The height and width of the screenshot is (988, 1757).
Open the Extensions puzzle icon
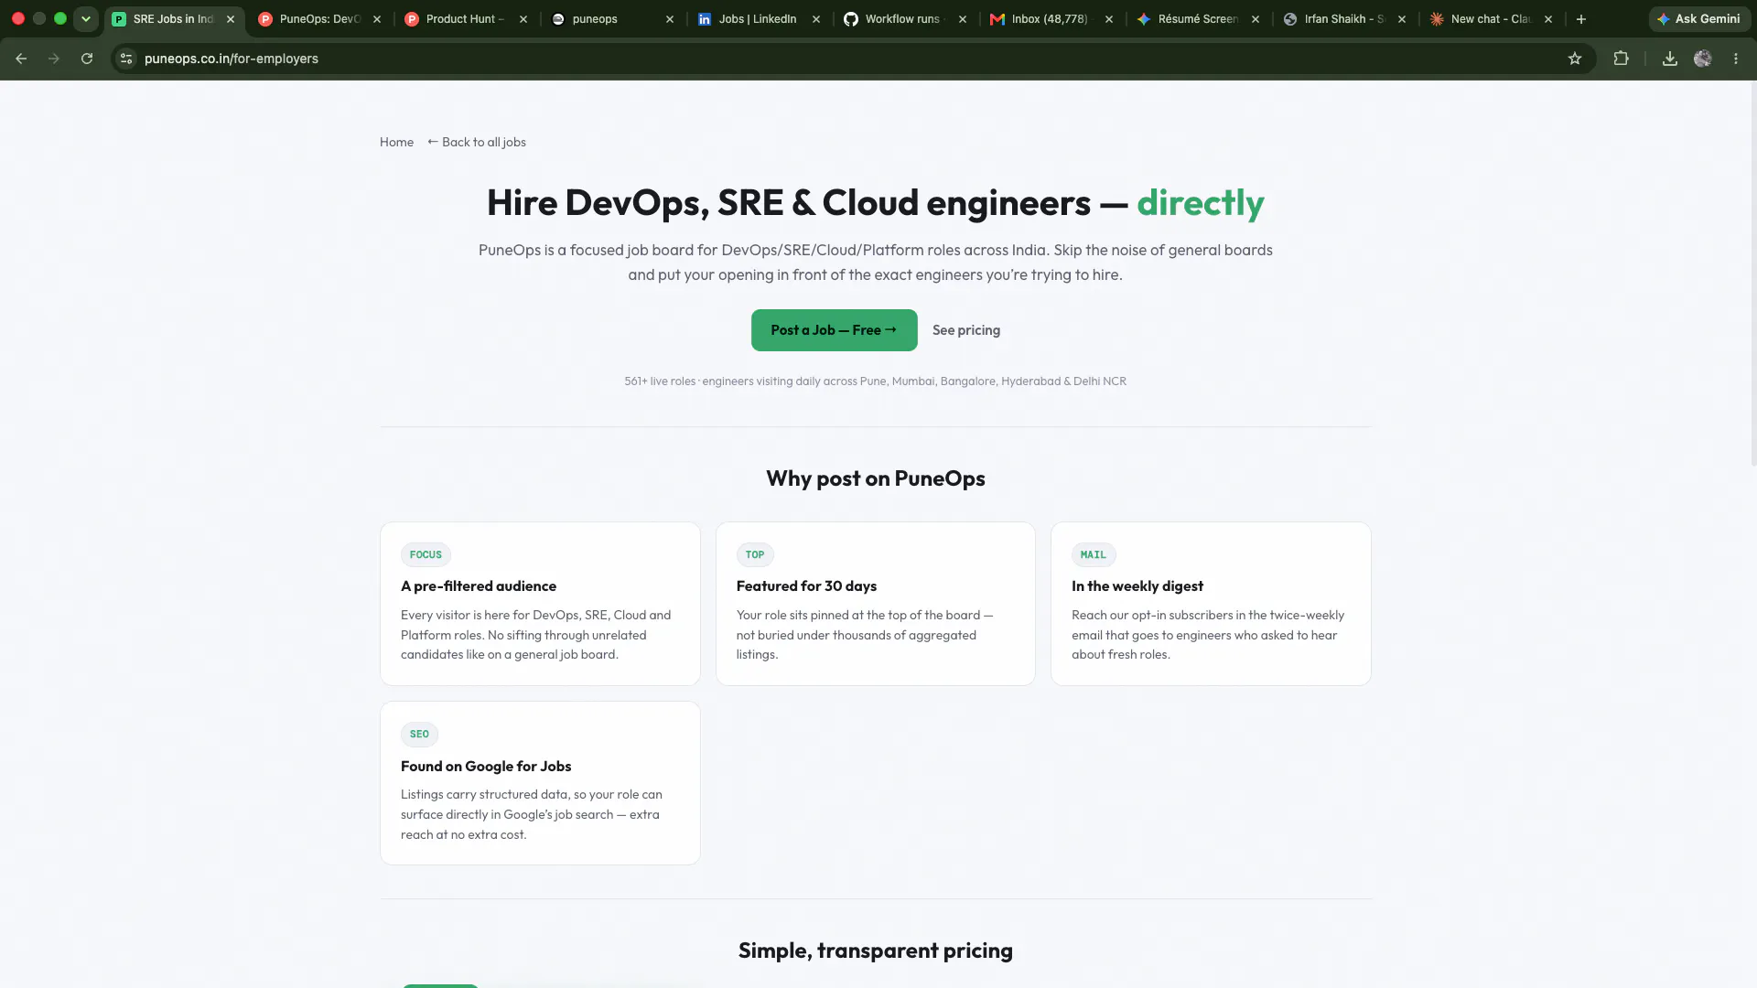(x=1621, y=59)
